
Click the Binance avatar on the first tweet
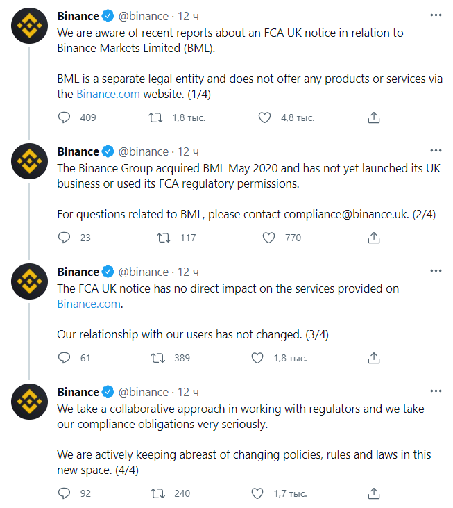point(29,28)
